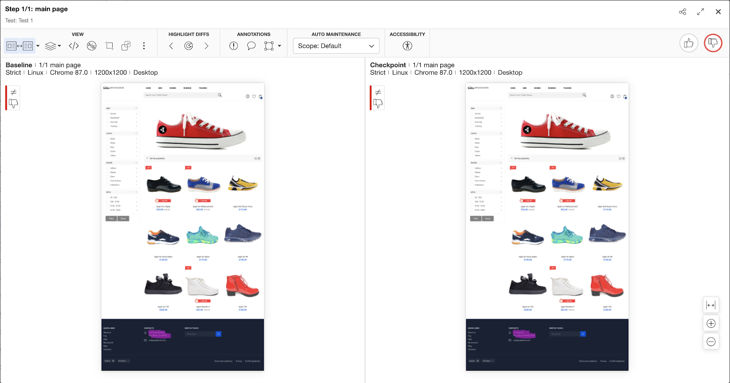Select the crop image tool

click(x=109, y=46)
